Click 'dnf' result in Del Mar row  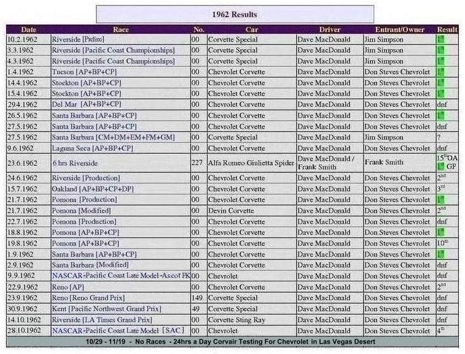click(442, 104)
